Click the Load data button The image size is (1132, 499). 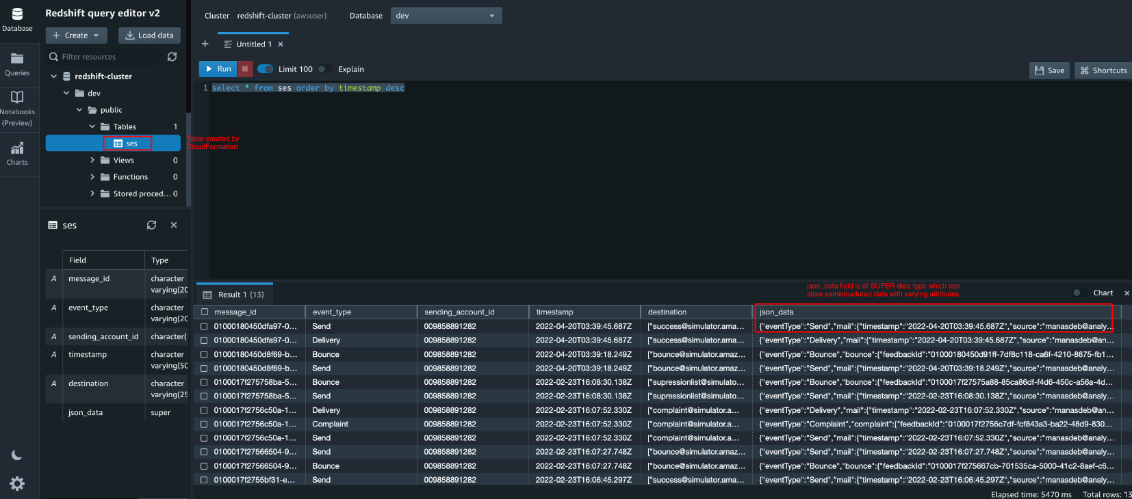[149, 36]
